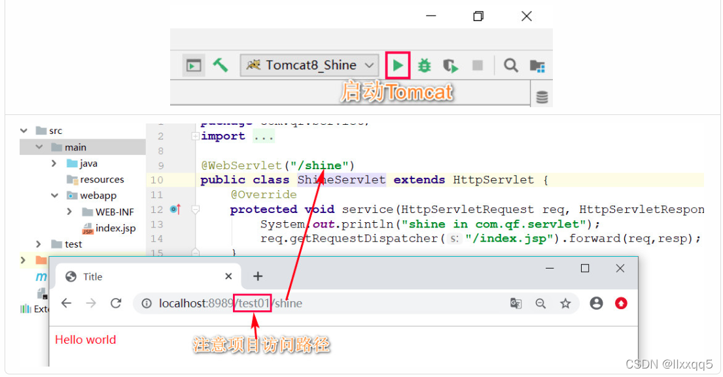Viewport: 723px width, 377px height.
Task: Click the zoom magnifier icon in address bar
Action: [x=541, y=303]
